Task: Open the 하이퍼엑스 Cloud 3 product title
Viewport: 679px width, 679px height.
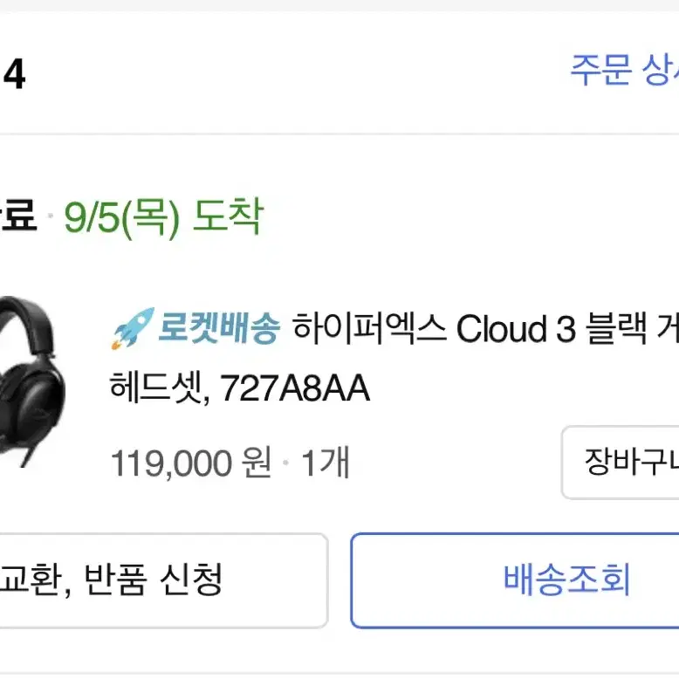Action: click(x=485, y=328)
